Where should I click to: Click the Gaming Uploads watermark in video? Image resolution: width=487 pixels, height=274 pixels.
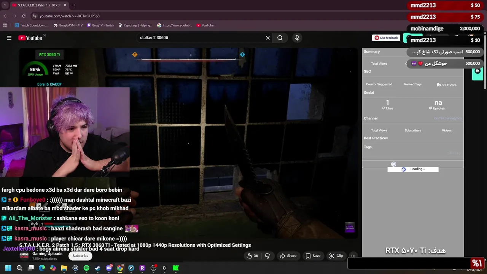(350, 228)
